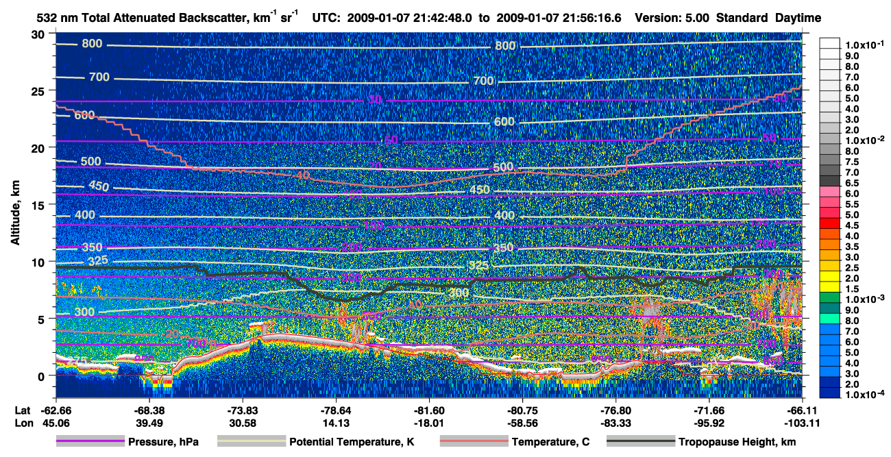Screen dimensions: 891x457
Task: Select longitude value 45.06
Action: tap(56, 423)
